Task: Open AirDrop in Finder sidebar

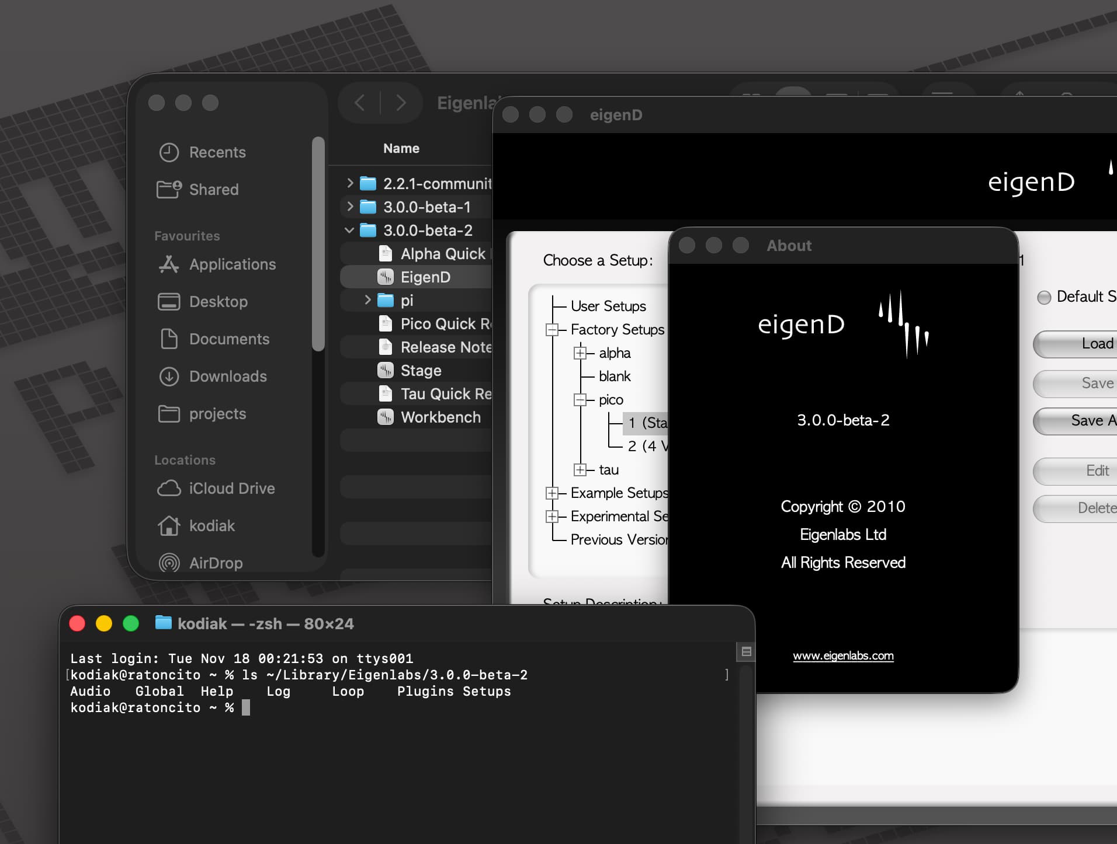Action: [x=215, y=563]
